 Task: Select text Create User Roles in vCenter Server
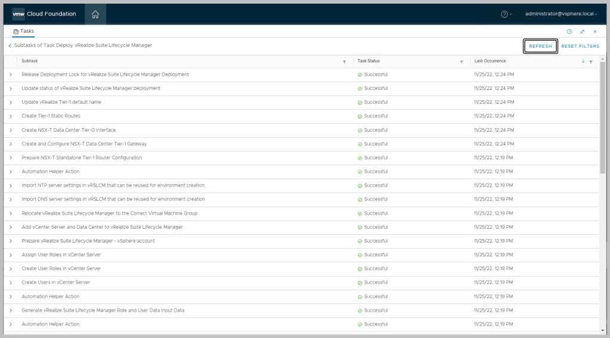click(x=61, y=269)
